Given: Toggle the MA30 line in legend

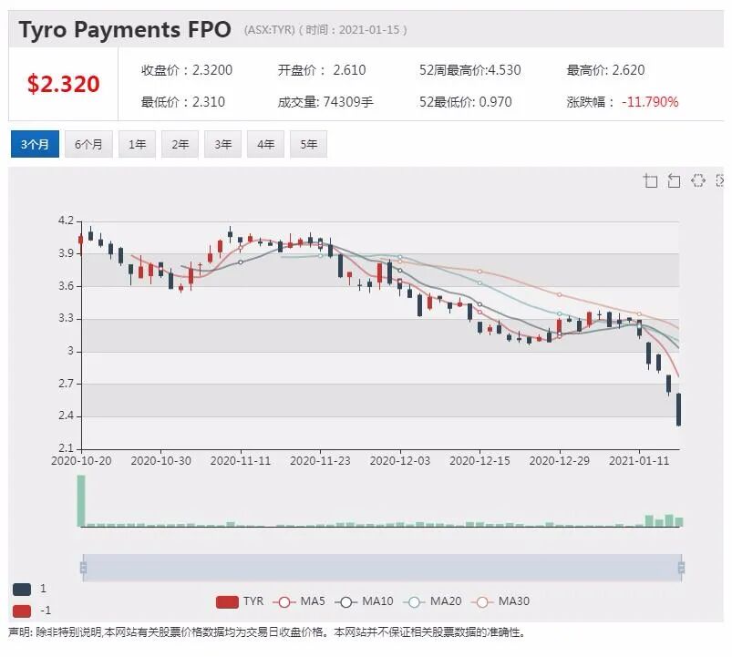Looking at the screenshot, I should (500, 601).
